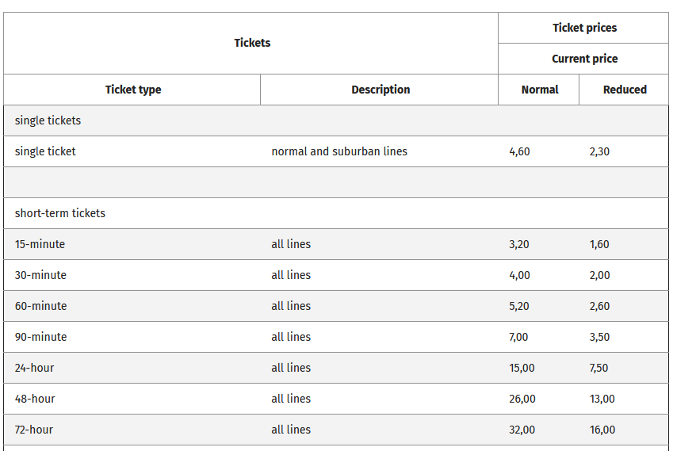Select the short-term tickets section row

tap(60, 213)
